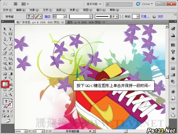Open the stroke color dropdown

[41, 16]
